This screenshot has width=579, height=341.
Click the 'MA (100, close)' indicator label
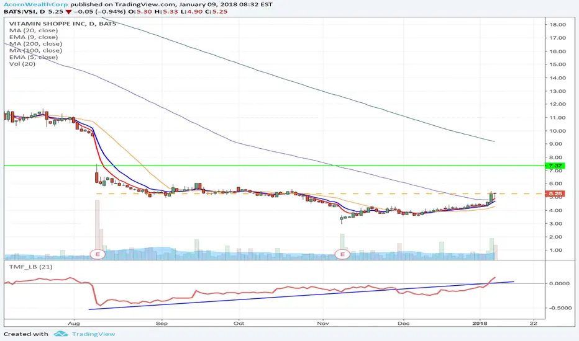(36, 50)
